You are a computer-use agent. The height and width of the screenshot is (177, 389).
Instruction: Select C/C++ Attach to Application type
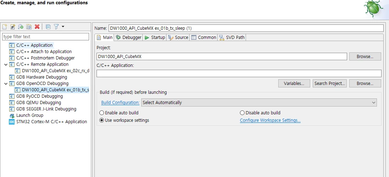tap(44, 51)
